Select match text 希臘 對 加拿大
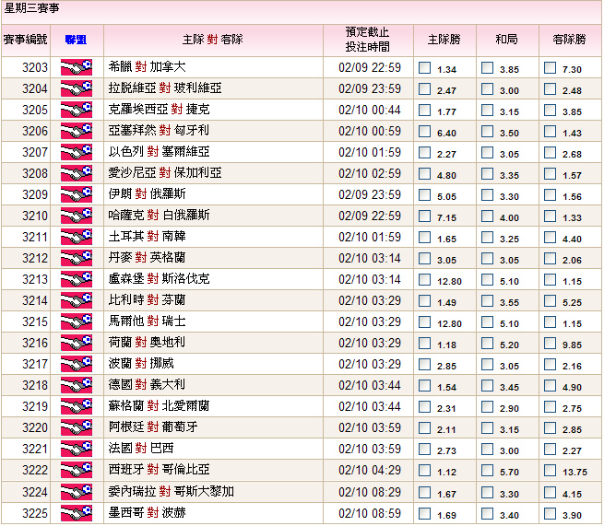 click(147, 66)
